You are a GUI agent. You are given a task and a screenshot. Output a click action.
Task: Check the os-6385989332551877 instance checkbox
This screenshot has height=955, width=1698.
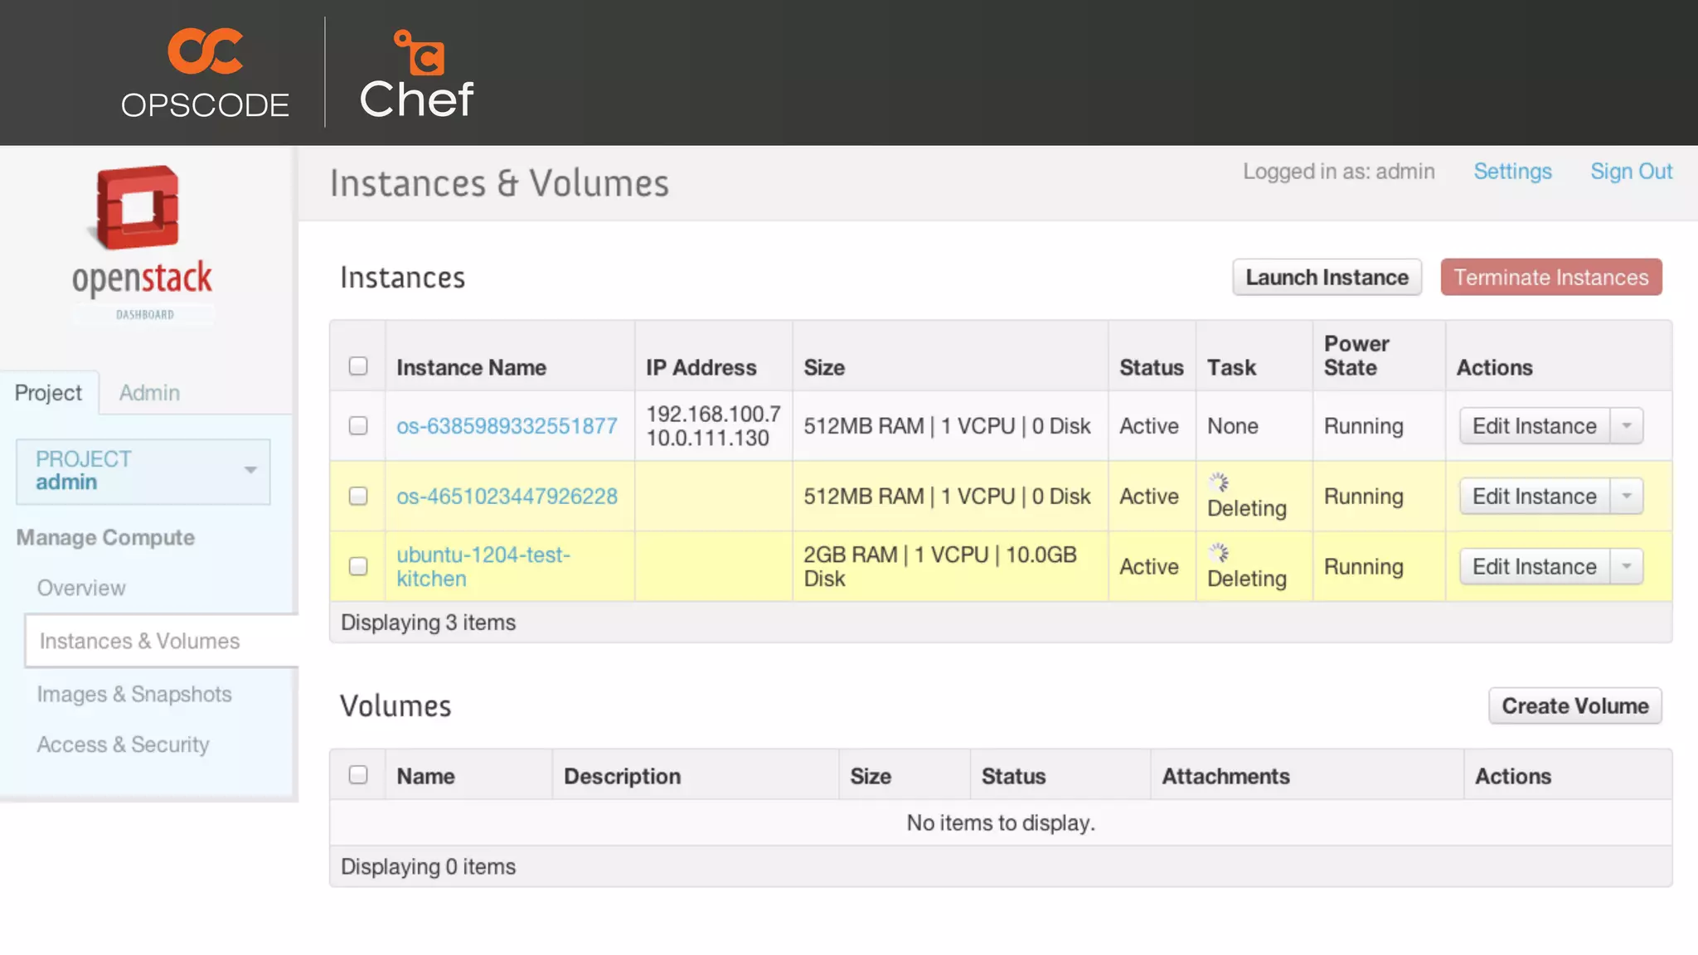click(x=358, y=426)
